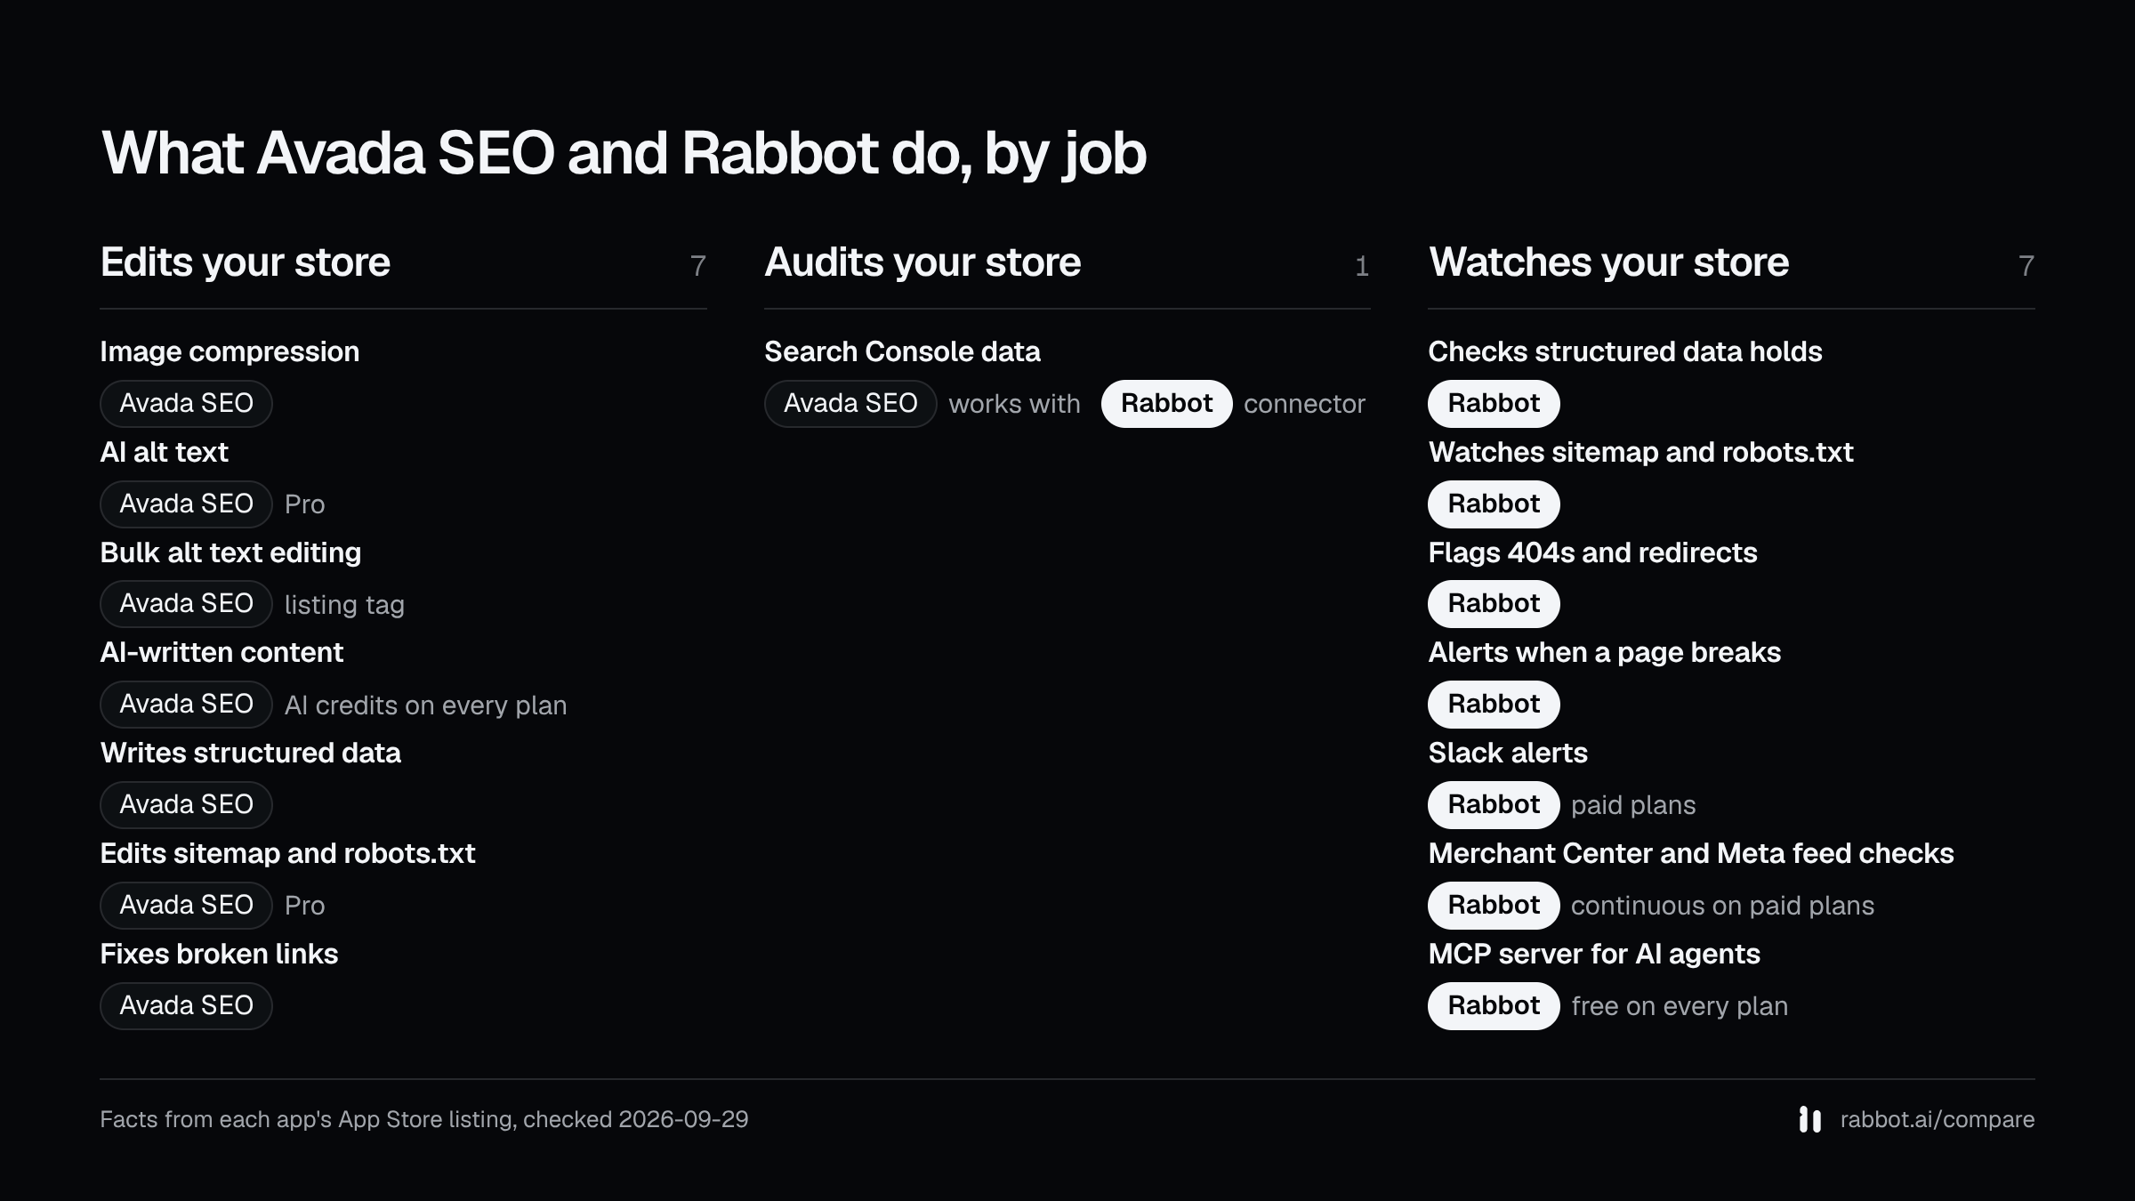Click the Rabbot pill under Search Console data

[1166, 404]
